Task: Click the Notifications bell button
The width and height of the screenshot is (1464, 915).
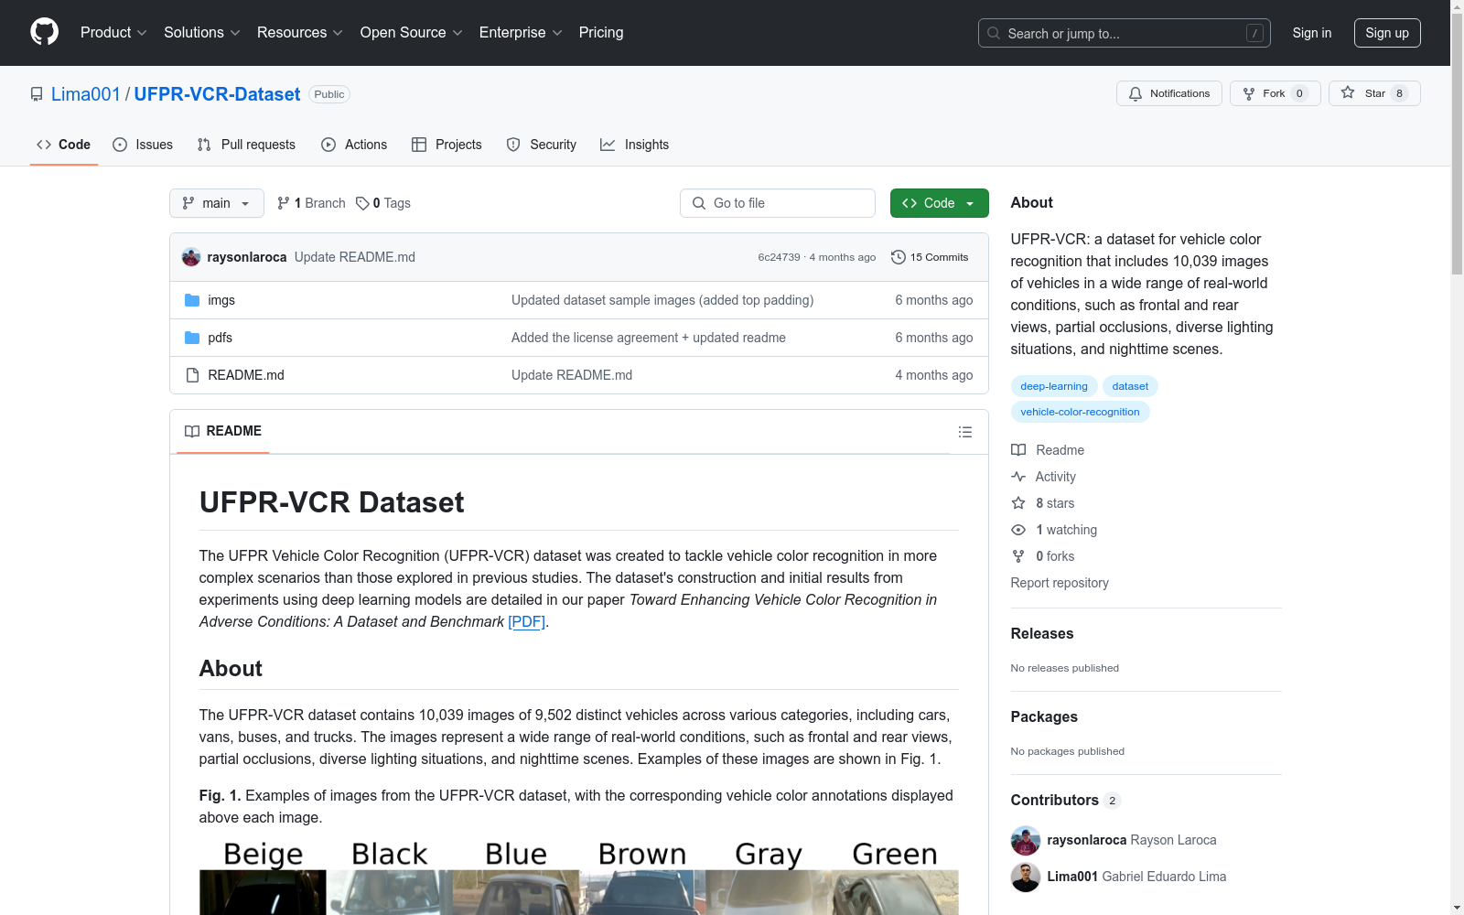Action: (x=1168, y=93)
